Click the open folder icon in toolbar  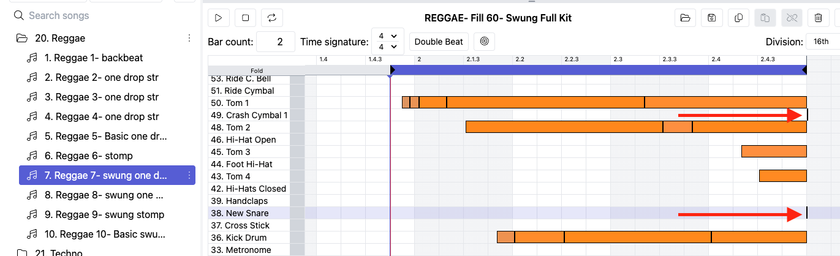pos(685,18)
